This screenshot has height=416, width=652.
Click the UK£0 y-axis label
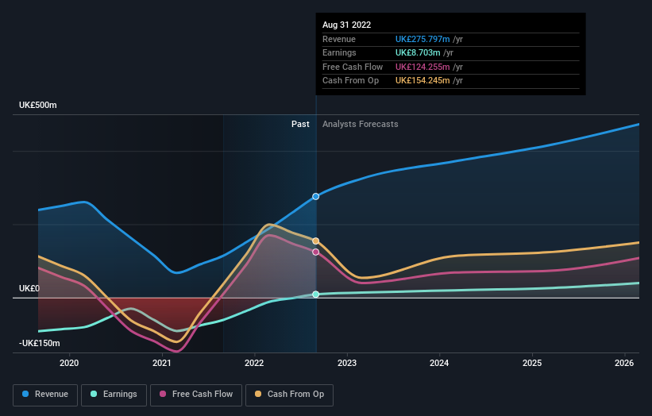pyautogui.click(x=29, y=288)
